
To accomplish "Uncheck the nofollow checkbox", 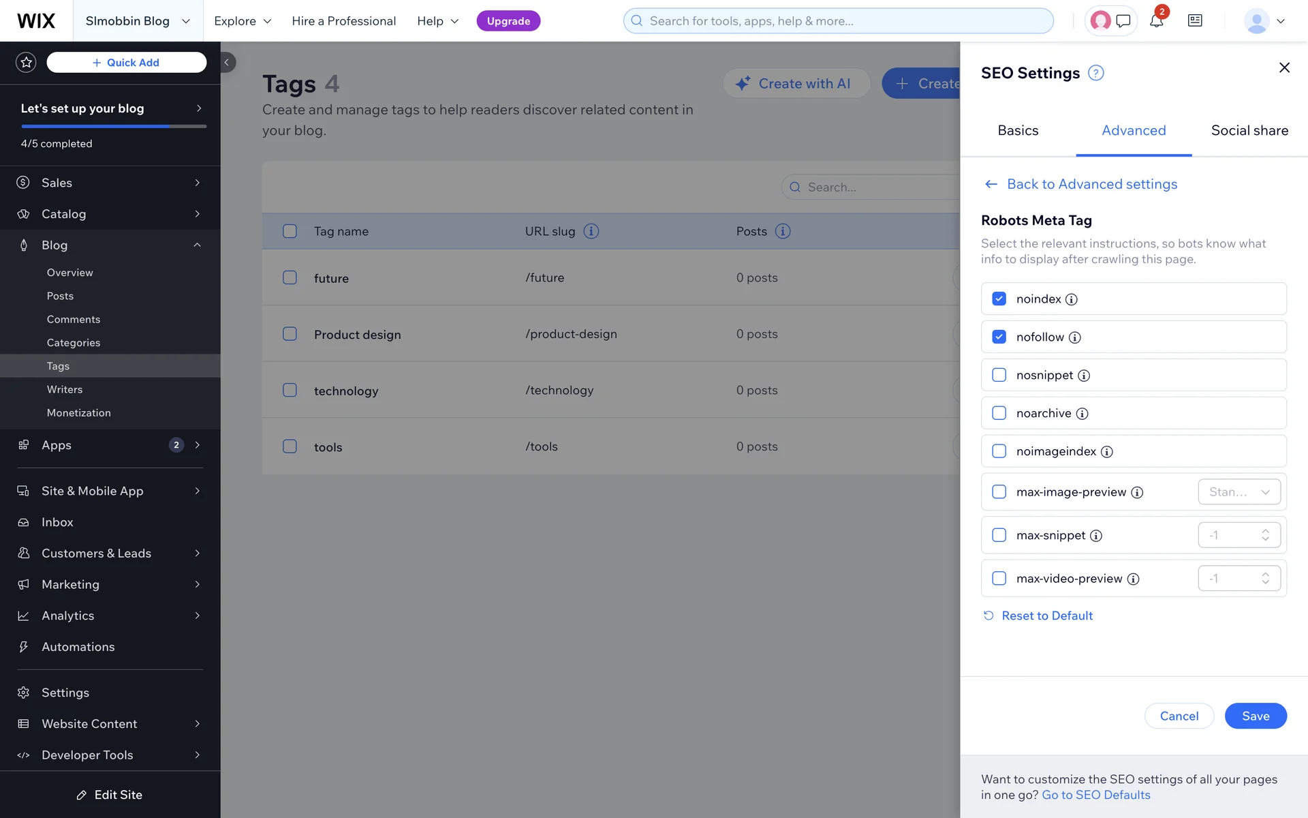I will coord(999,337).
